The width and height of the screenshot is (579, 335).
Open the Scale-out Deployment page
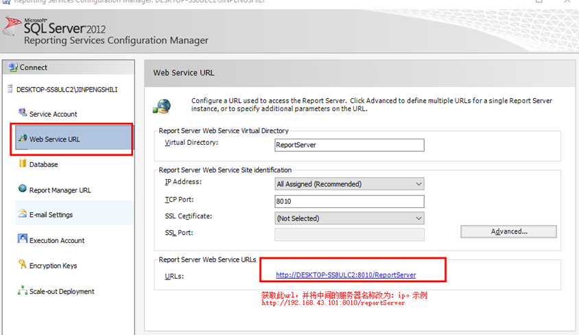coord(62,292)
